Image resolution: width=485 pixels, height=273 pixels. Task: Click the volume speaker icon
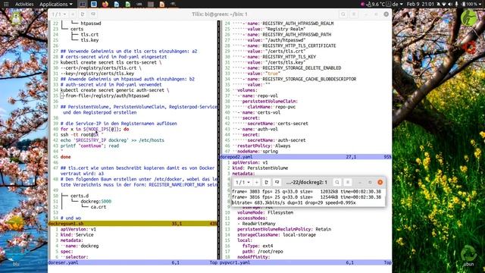click(450, 4)
